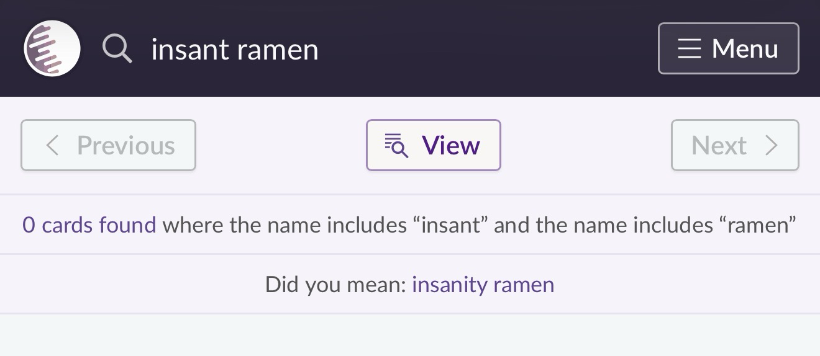
Task: Select the word View on its button
Action: [451, 145]
